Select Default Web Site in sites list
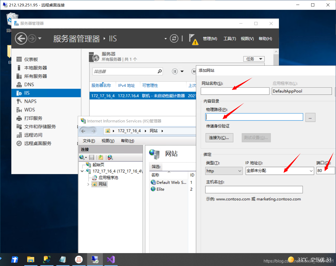 click(x=169, y=182)
